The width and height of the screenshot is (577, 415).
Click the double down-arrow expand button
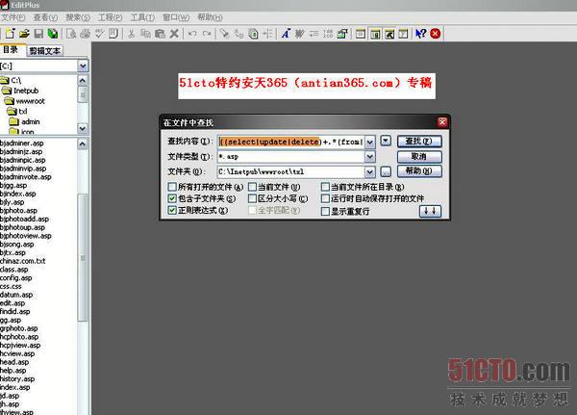tap(430, 211)
